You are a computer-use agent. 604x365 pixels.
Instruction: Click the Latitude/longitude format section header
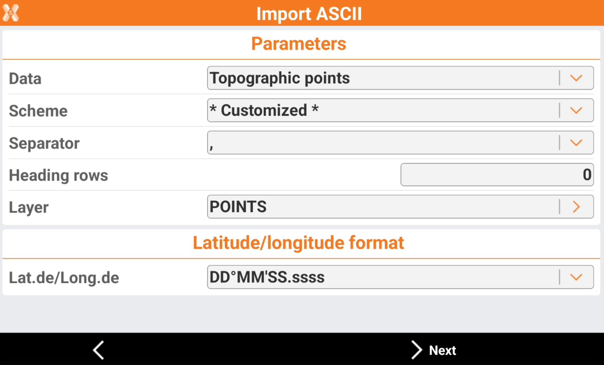(x=298, y=243)
